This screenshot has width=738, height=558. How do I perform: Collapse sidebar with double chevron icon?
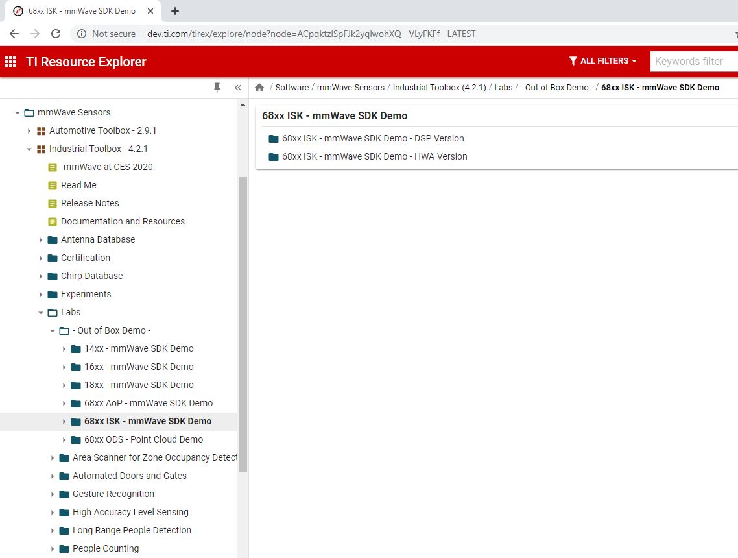[x=238, y=88]
